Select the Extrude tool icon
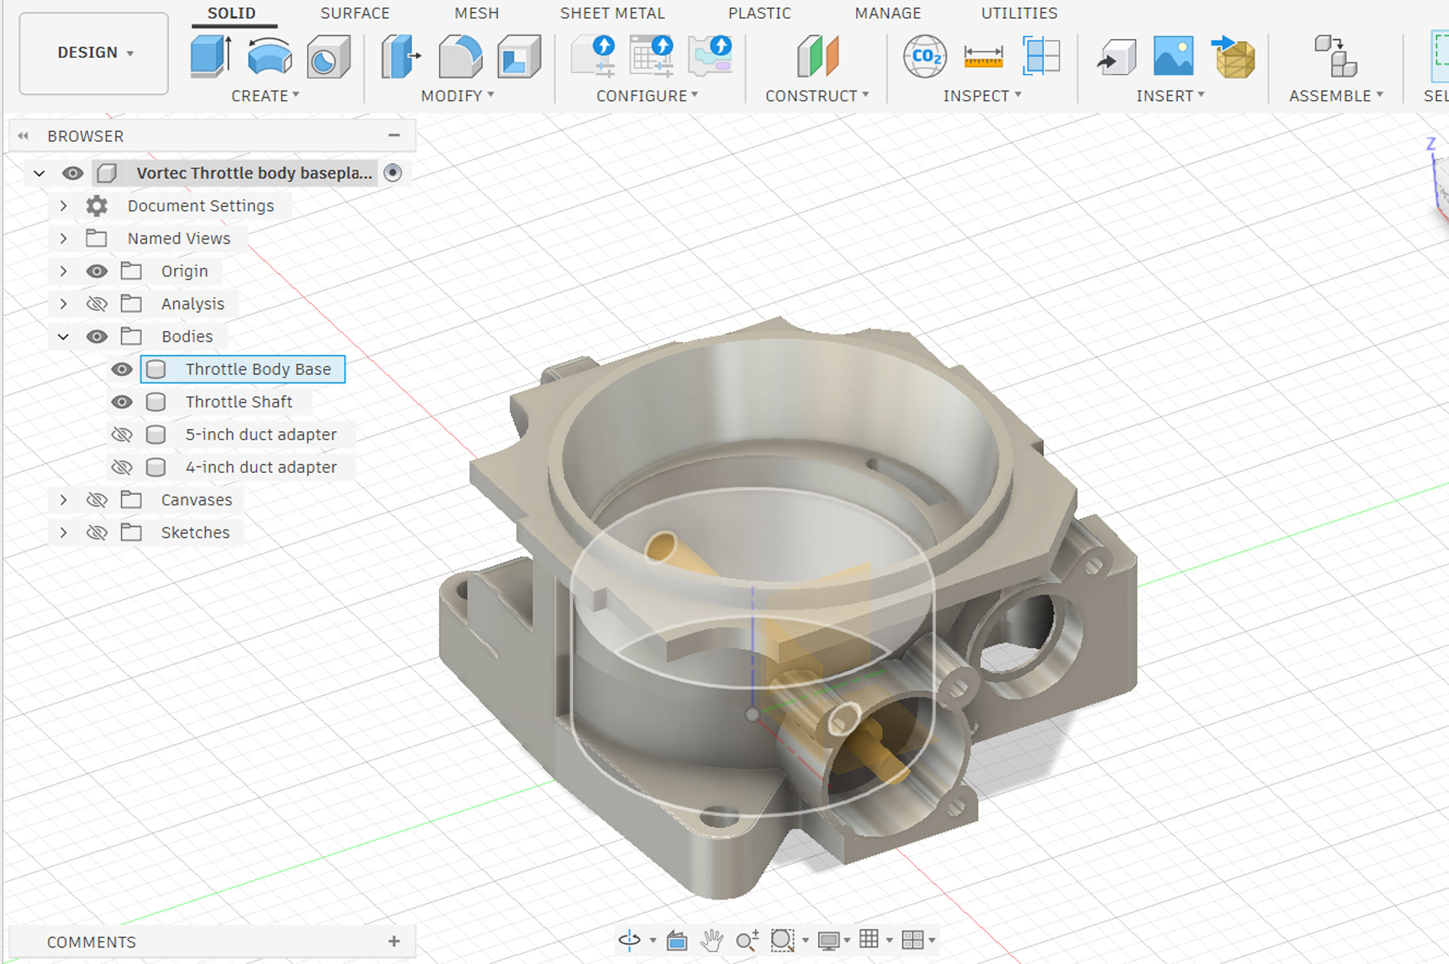This screenshot has width=1449, height=964. (211, 56)
